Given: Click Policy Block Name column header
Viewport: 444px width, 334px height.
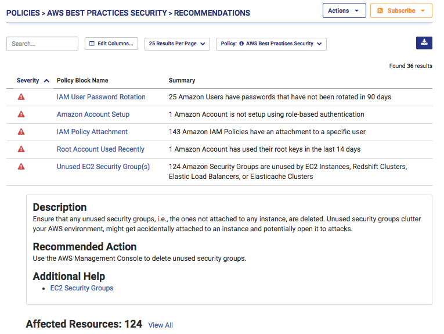Looking at the screenshot, I should pos(82,81).
